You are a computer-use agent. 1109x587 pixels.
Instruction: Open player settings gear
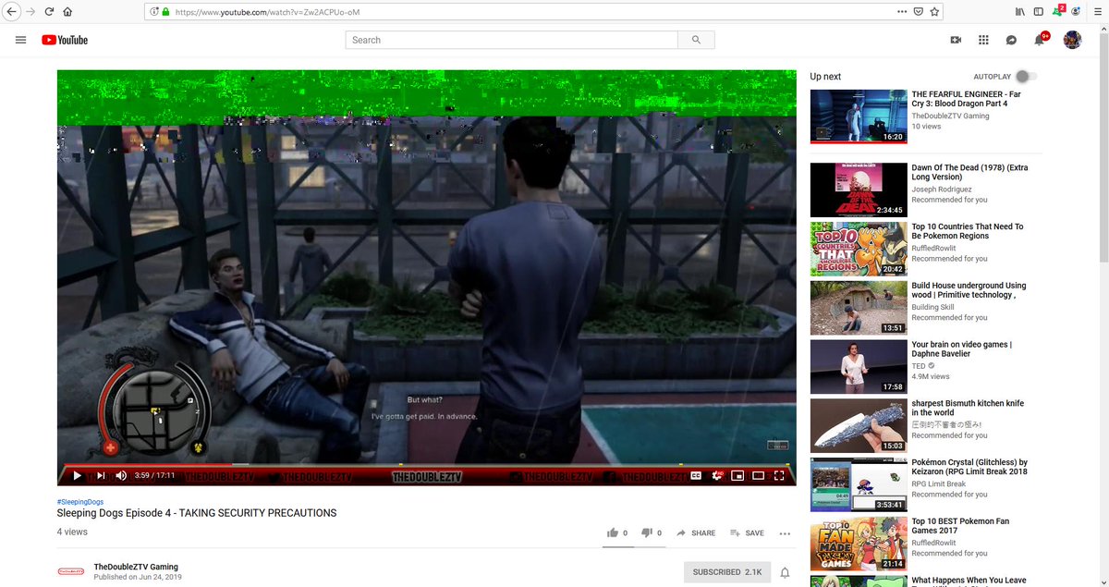click(x=716, y=476)
